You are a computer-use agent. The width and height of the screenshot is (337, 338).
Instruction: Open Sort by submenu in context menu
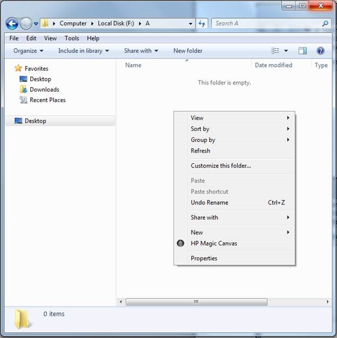(x=234, y=129)
